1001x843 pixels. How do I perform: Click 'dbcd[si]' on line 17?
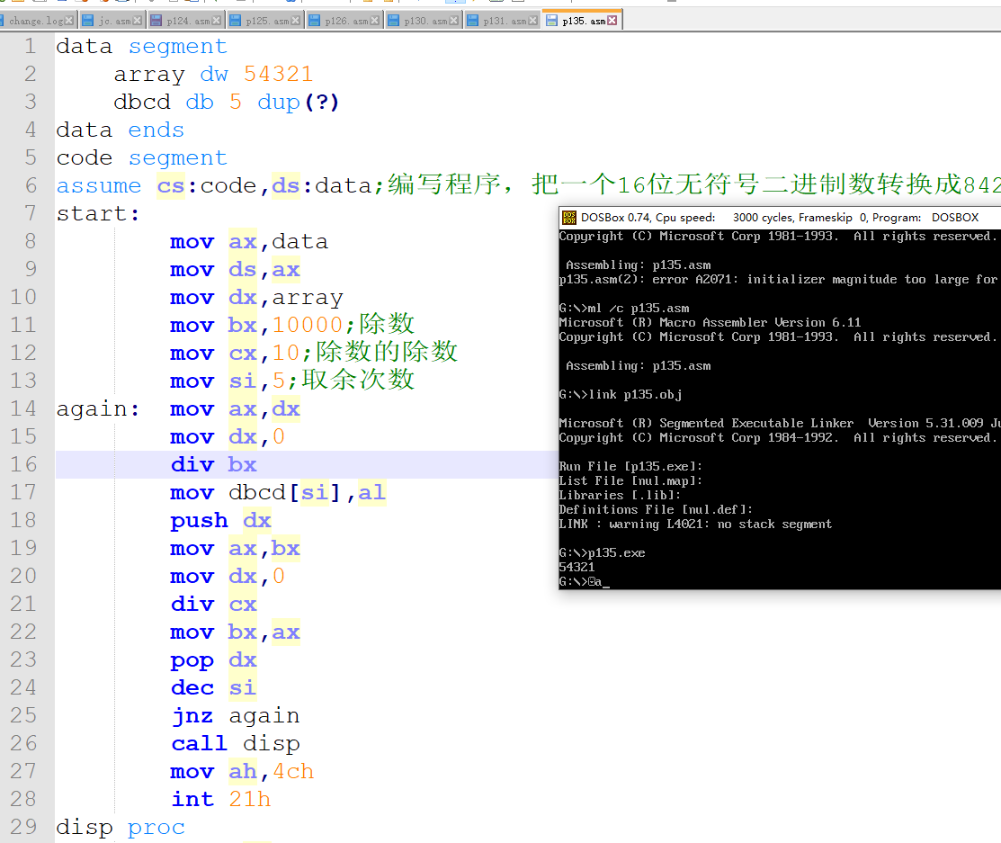tap(284, 492)
